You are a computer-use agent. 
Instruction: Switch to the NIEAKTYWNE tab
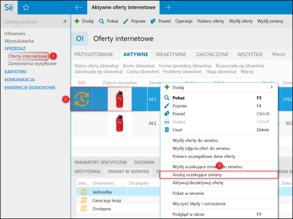point(170,54)
